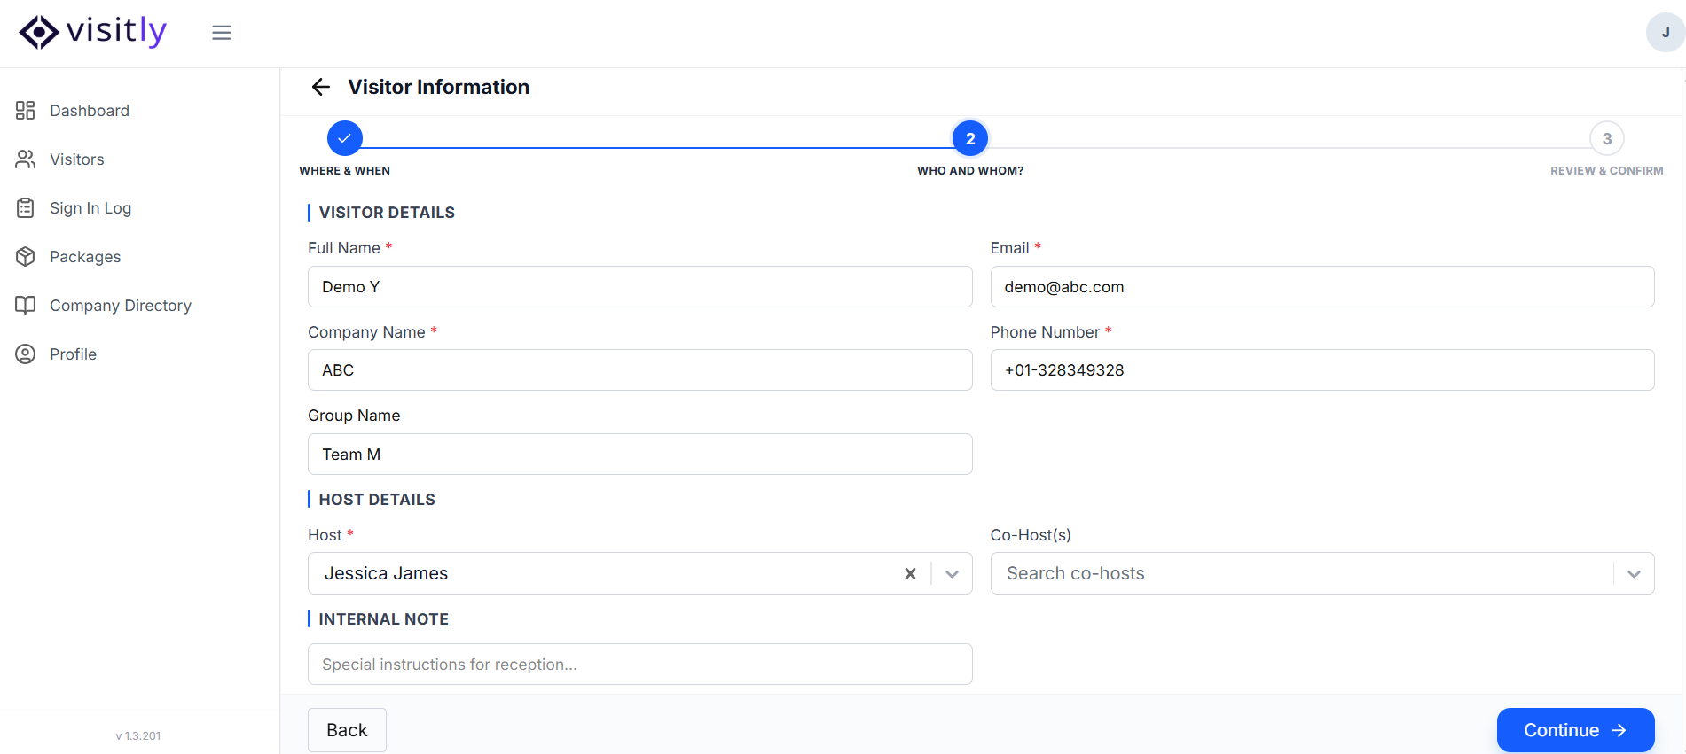The image size is (1686, 754).
Task: Open the Visitors menu item
Action: point(77,159)
